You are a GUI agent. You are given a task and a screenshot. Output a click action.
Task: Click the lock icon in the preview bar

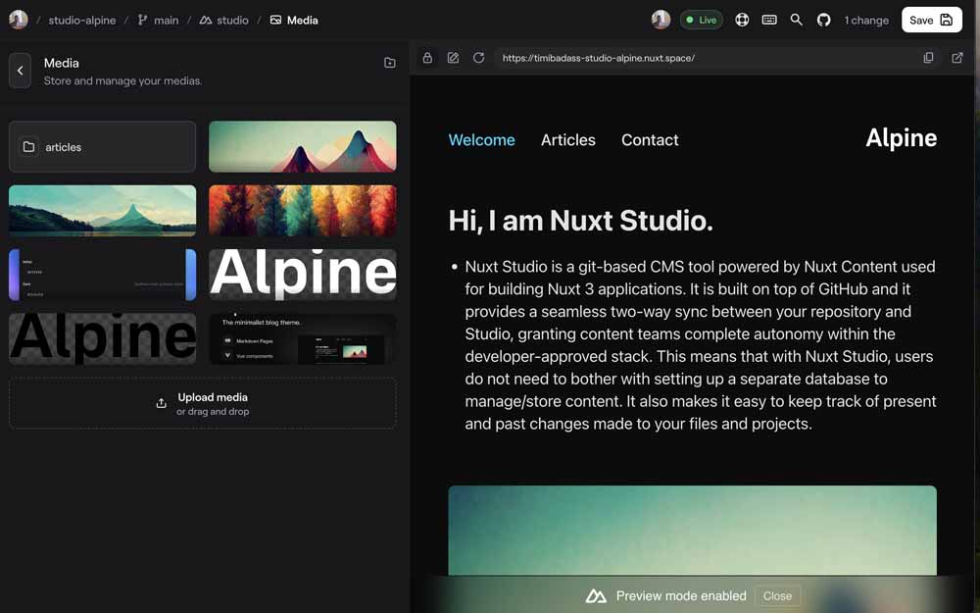[427, 58]
